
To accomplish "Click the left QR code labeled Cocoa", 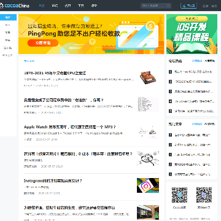I will coord(179,195).
